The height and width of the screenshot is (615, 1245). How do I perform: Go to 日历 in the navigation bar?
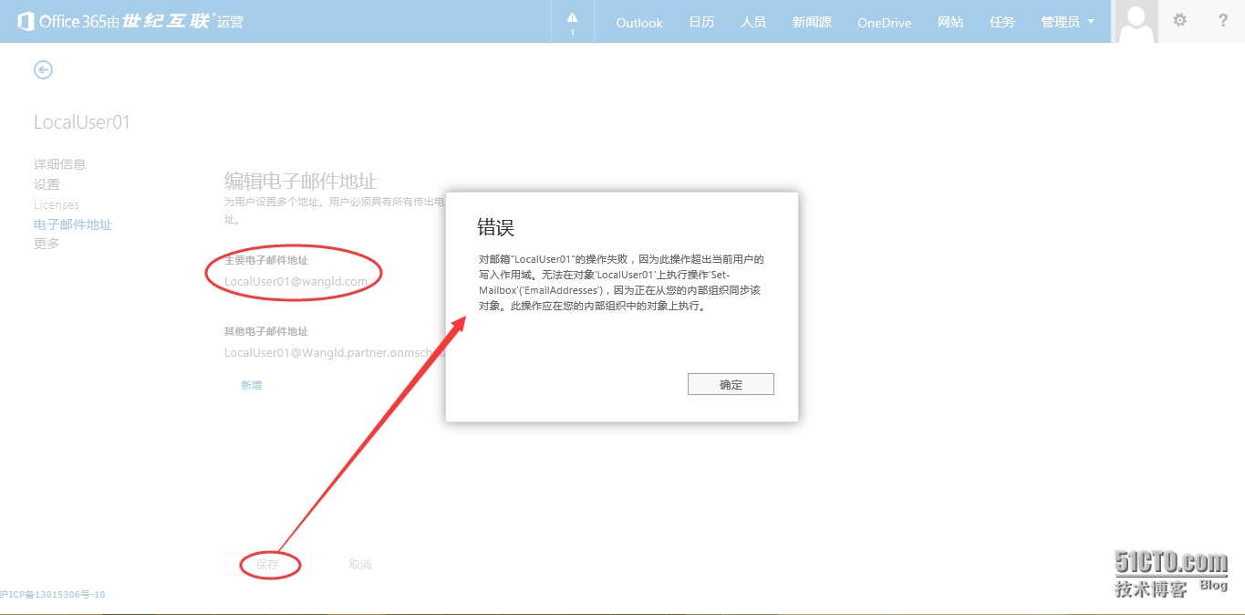point(701,22)
